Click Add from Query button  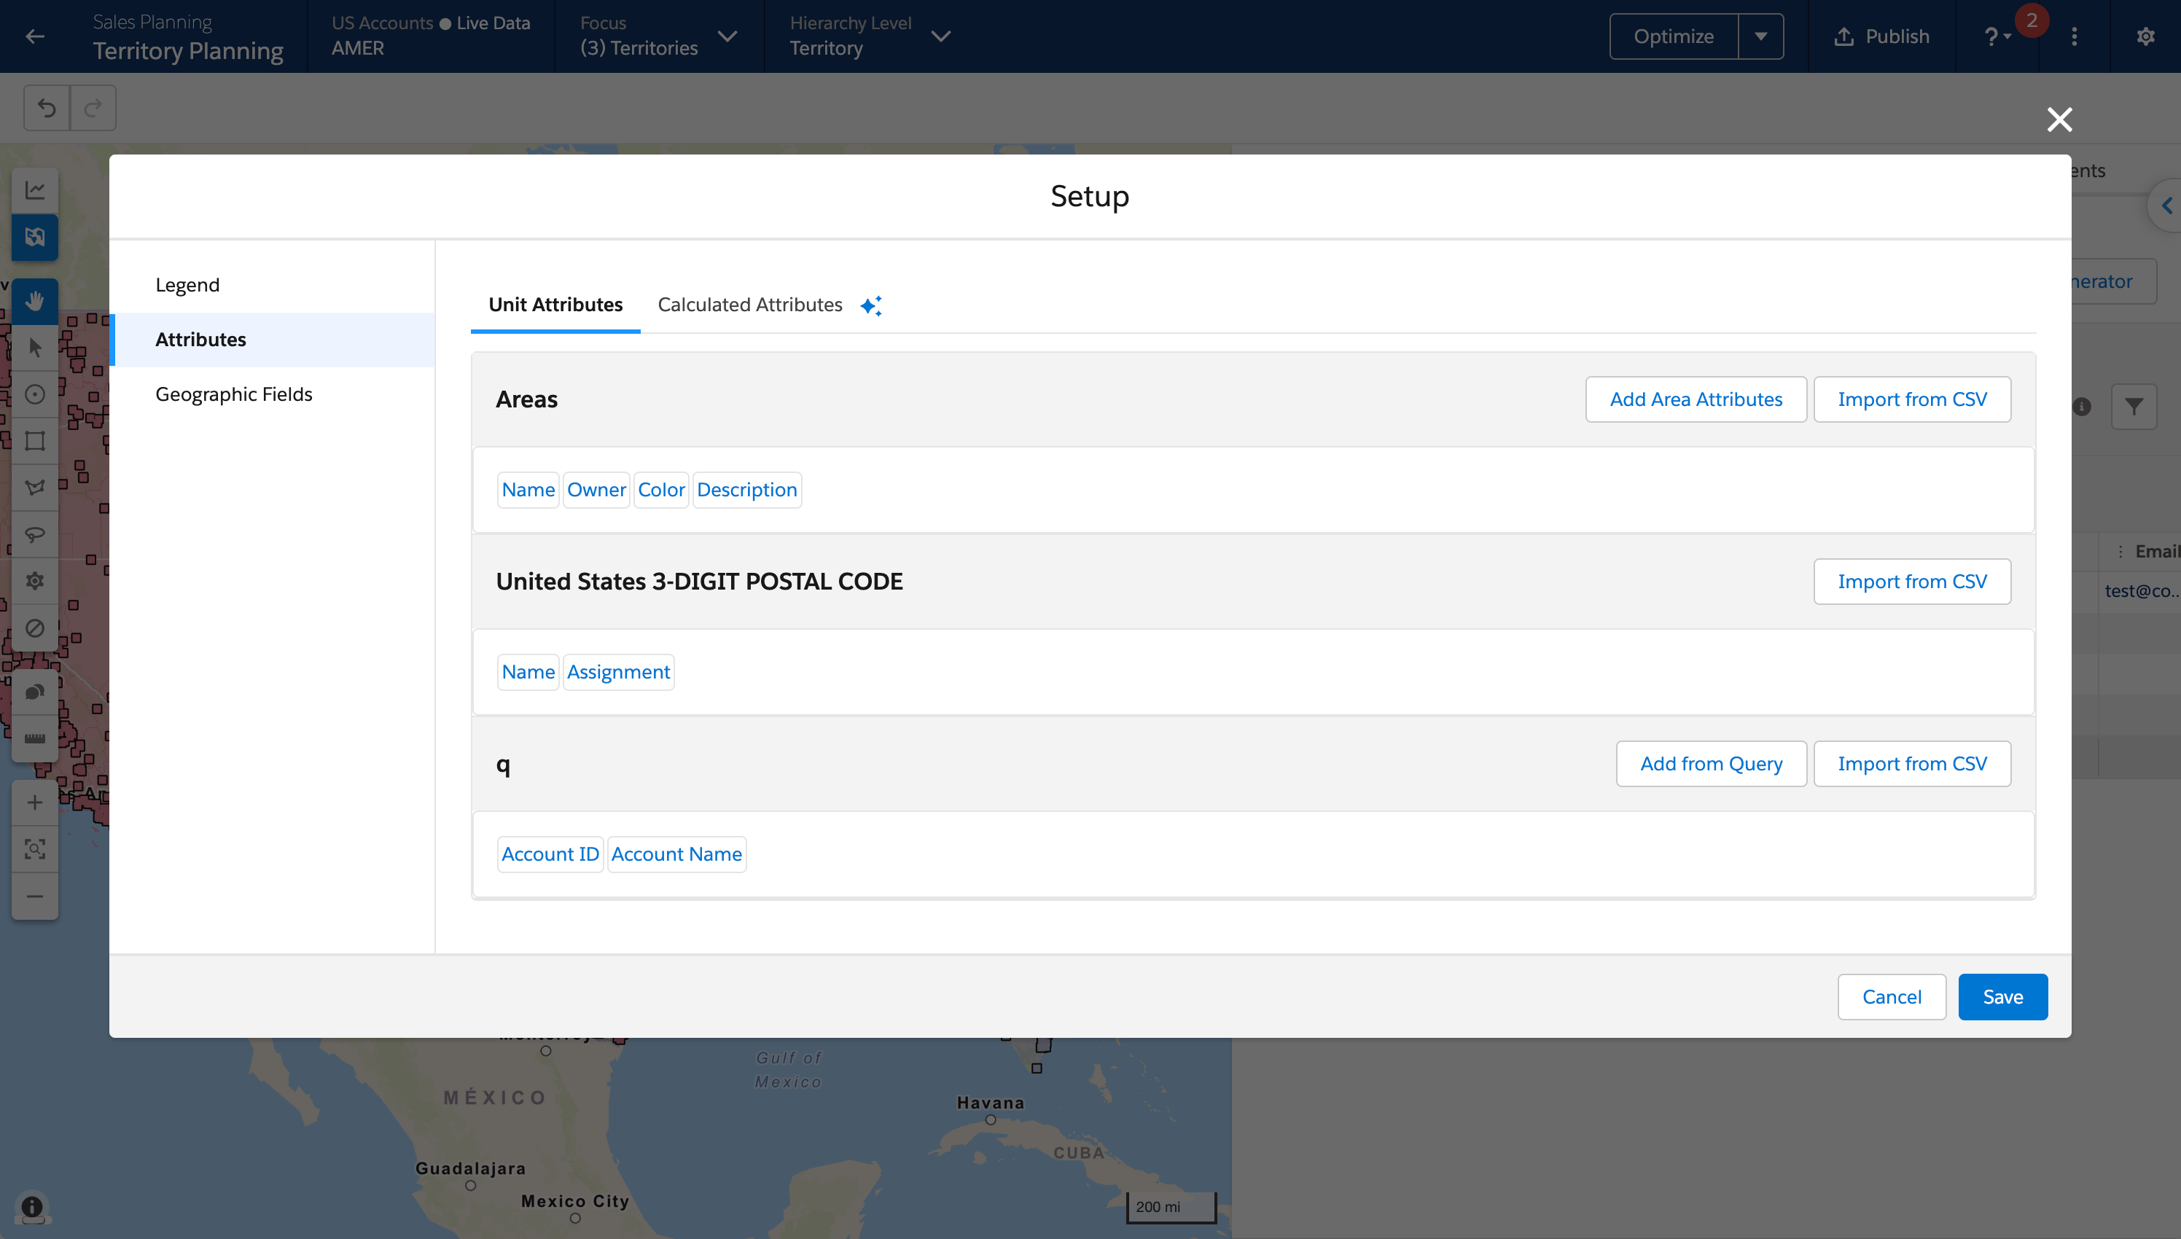click(x=1712, y=763)
